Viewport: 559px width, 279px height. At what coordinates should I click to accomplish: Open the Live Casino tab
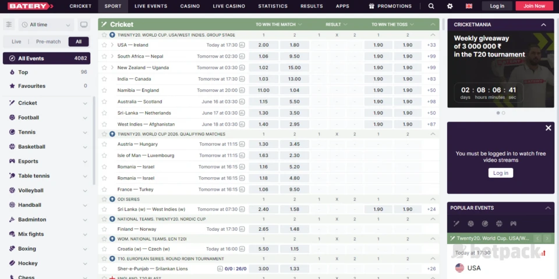[x=229, y=6]
